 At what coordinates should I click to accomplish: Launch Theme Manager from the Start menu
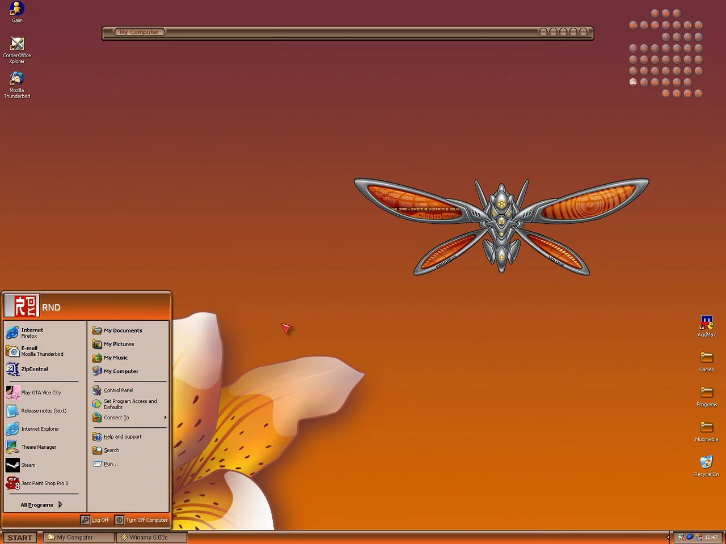point(39,447)
